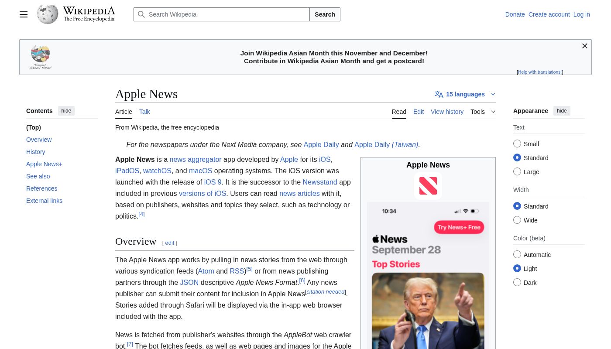611x349 pixels.
Task: Type in the Search Wikipedia field
Action: pyautogui.click(x=227, y=14)
